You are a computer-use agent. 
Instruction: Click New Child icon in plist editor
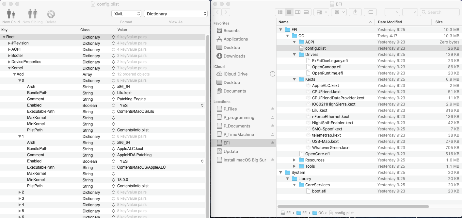(11, 14)
